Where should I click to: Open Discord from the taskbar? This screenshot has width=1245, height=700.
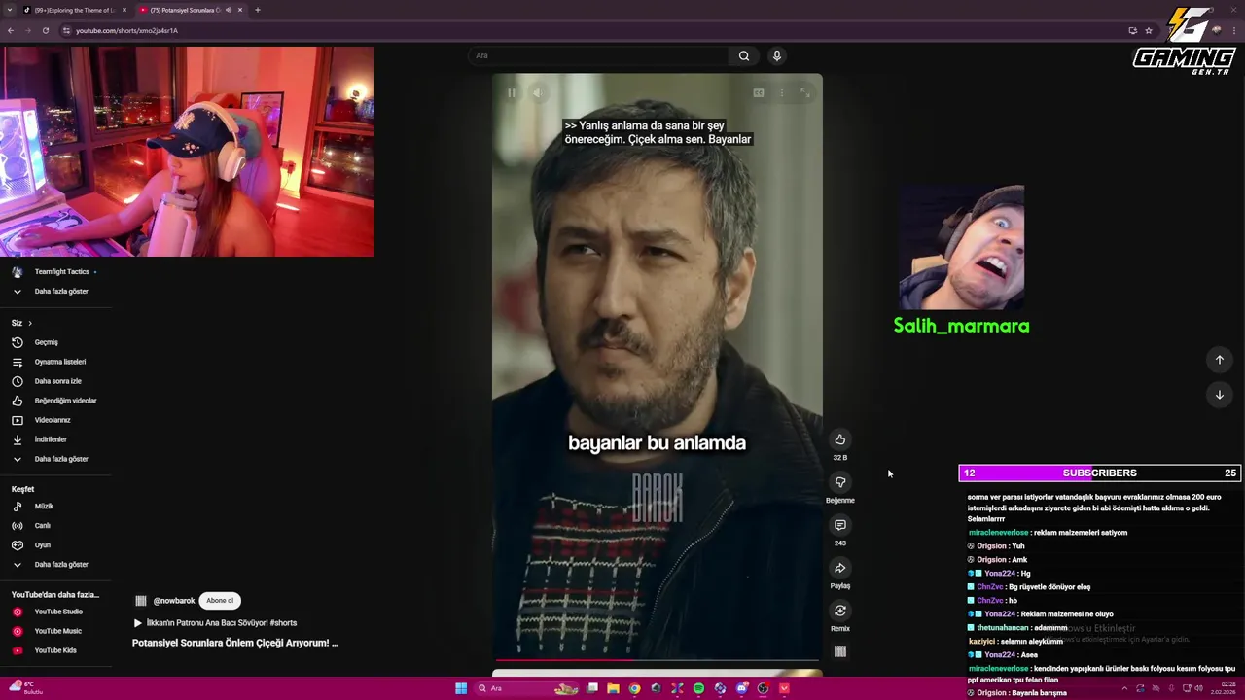coord(741,688)
